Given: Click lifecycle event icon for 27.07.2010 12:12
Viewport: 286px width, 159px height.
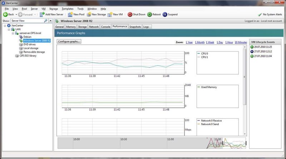Looking at the screenshot, I should (252, 51).
